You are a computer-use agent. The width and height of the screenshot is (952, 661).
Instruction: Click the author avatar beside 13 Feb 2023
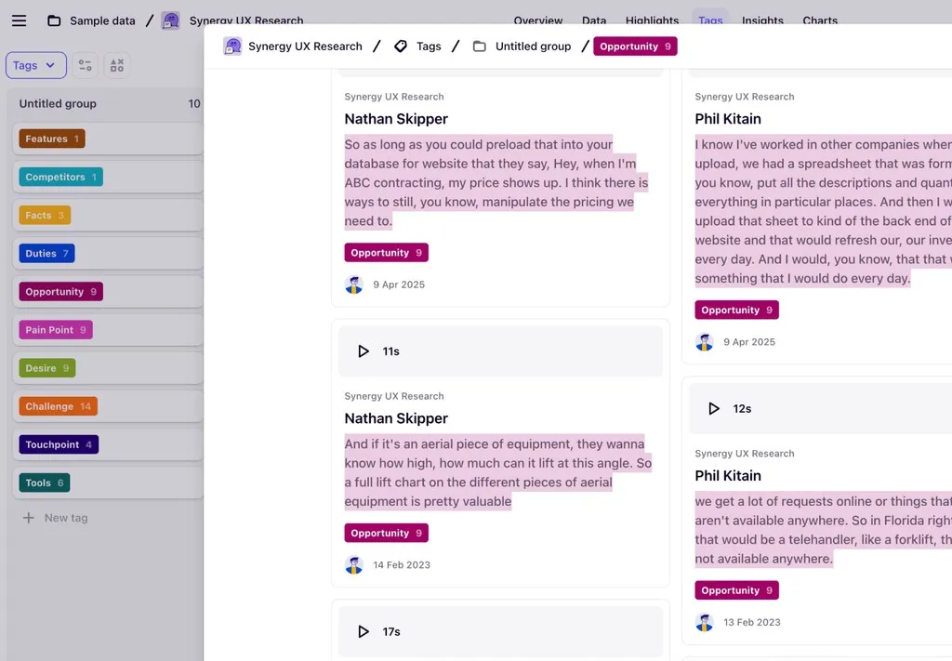[x=705, y=622]
